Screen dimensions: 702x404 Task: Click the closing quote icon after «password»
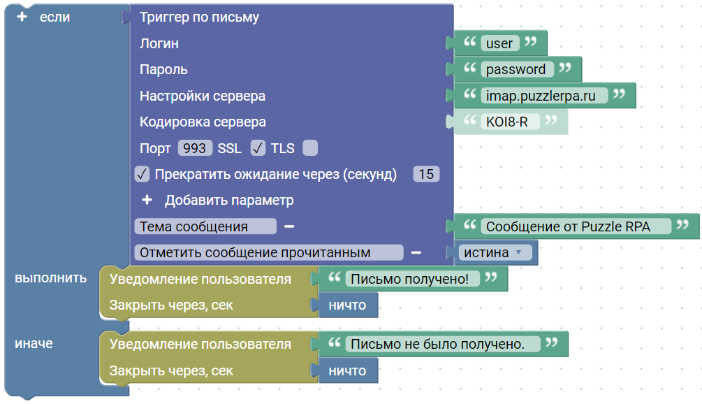pyautogui.click(x=565, y=68)
